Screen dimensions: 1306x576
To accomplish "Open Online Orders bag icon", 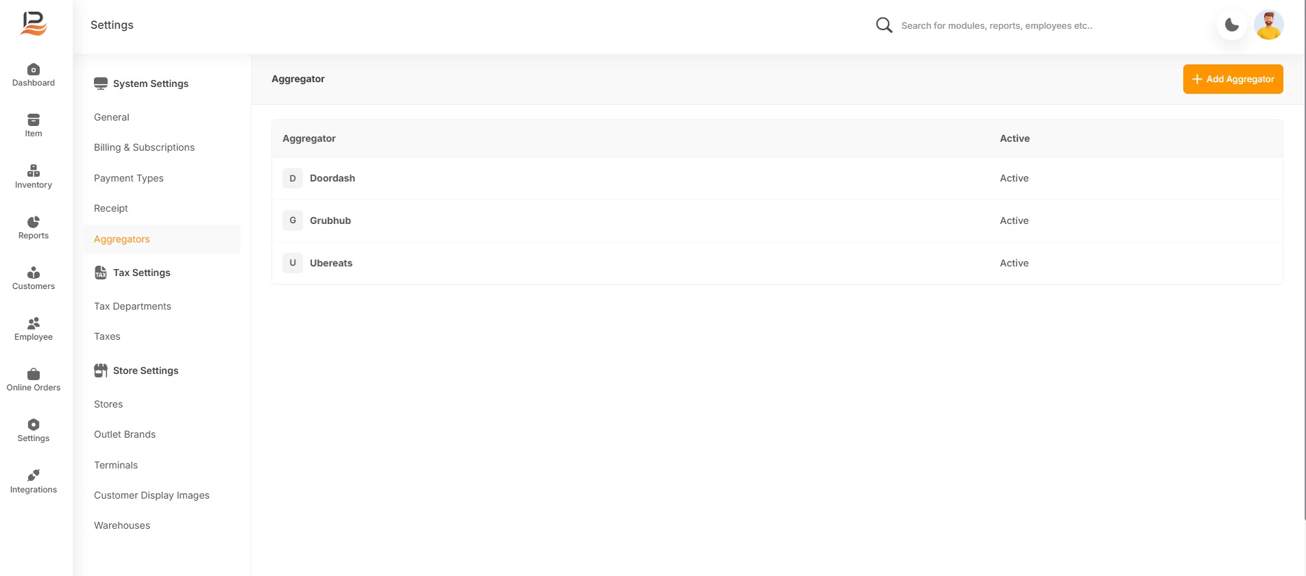I will pos(33,374).
